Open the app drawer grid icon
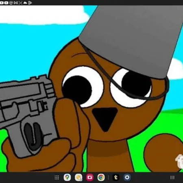 tap(57, 177)
